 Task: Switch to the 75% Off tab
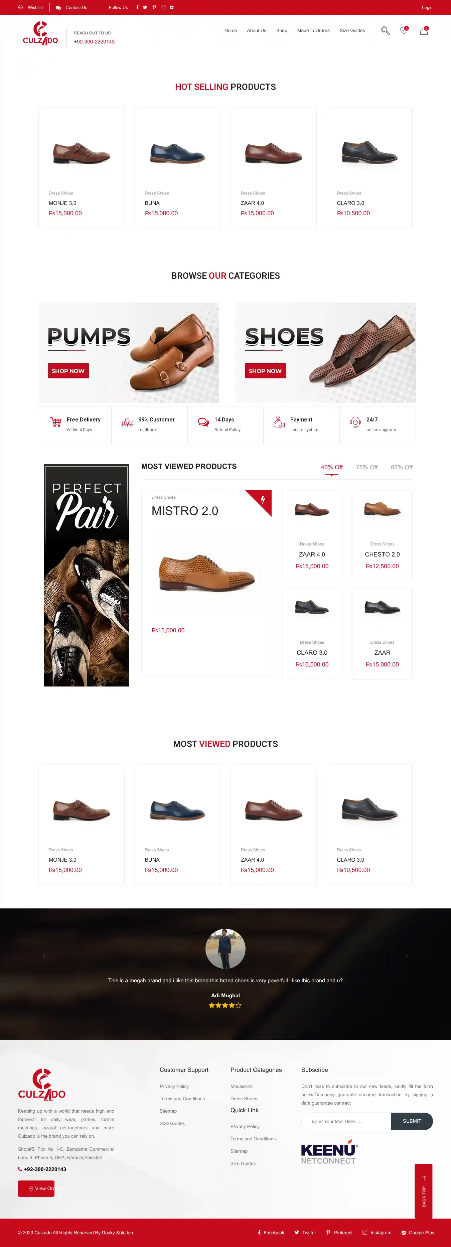(x=366, y=467)
